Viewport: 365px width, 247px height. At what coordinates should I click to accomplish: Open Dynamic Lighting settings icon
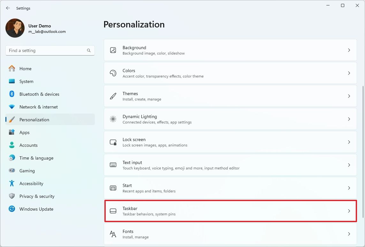113,119
